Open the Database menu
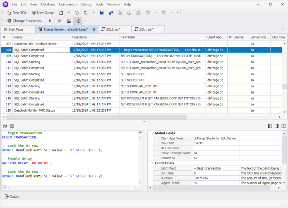The height and width of the screenshot is (208, 288). coord(48,4)
